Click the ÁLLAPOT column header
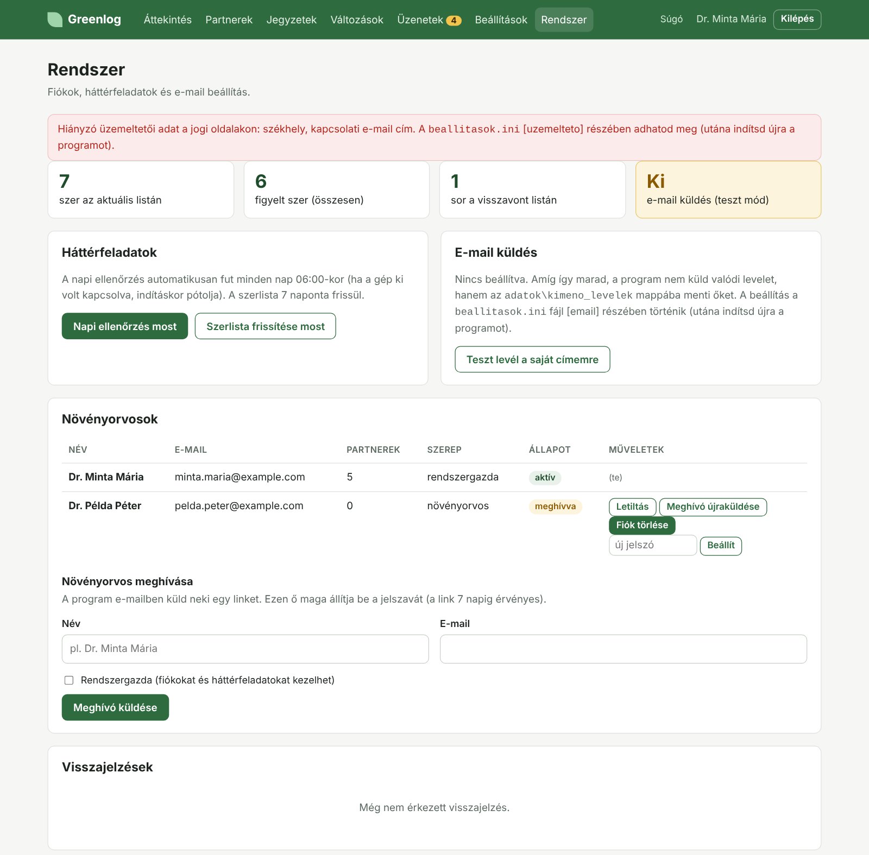The width and height of the screenshot is (869, 855). pyautogui.click(x=550, y=449)
